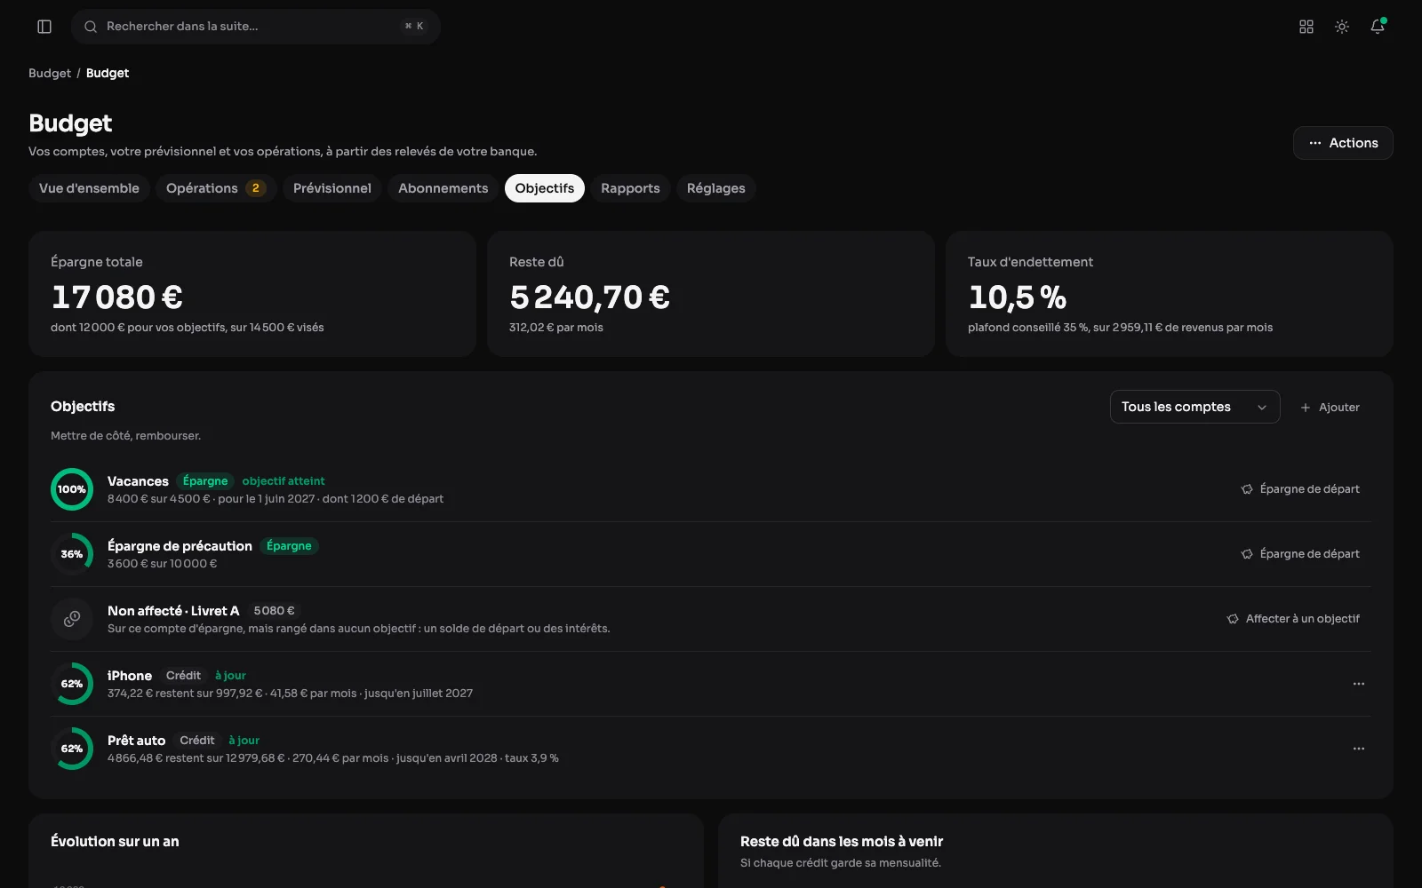Click the plus icon beside Ajouter
The width and height of the screenshot is (1422, 888).
1306,408
